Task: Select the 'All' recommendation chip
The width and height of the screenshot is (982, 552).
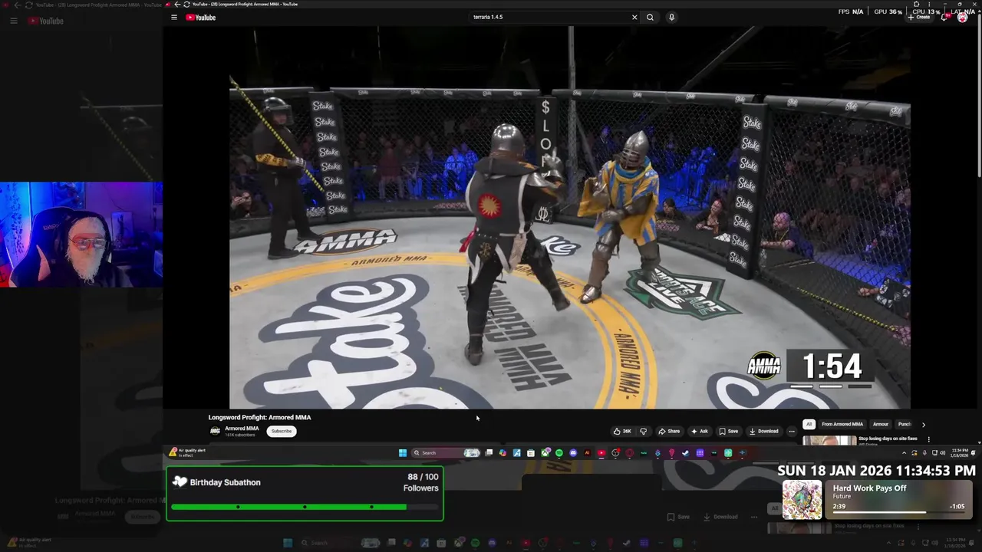Action: 809,424
